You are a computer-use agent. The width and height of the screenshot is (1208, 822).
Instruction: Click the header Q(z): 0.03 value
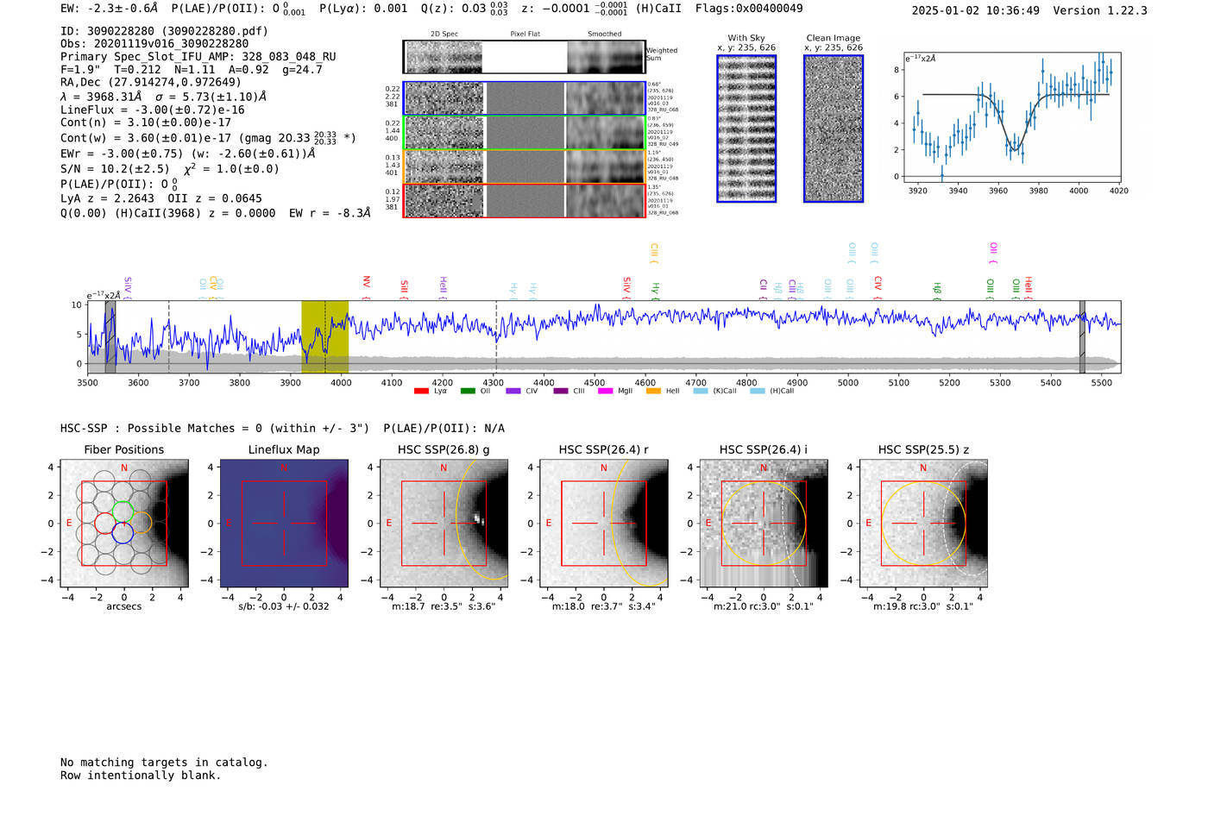coord(464,9)
